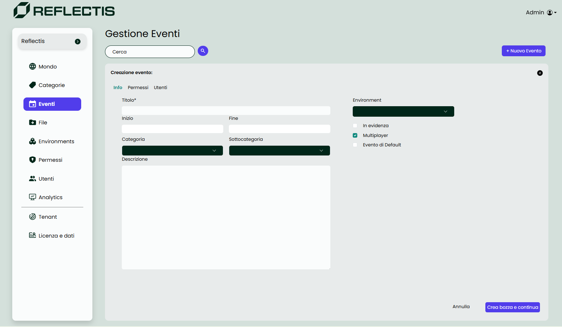Click the globe icon next to Mondo
The width and height of the screenshot is (562, 327).
33,66
